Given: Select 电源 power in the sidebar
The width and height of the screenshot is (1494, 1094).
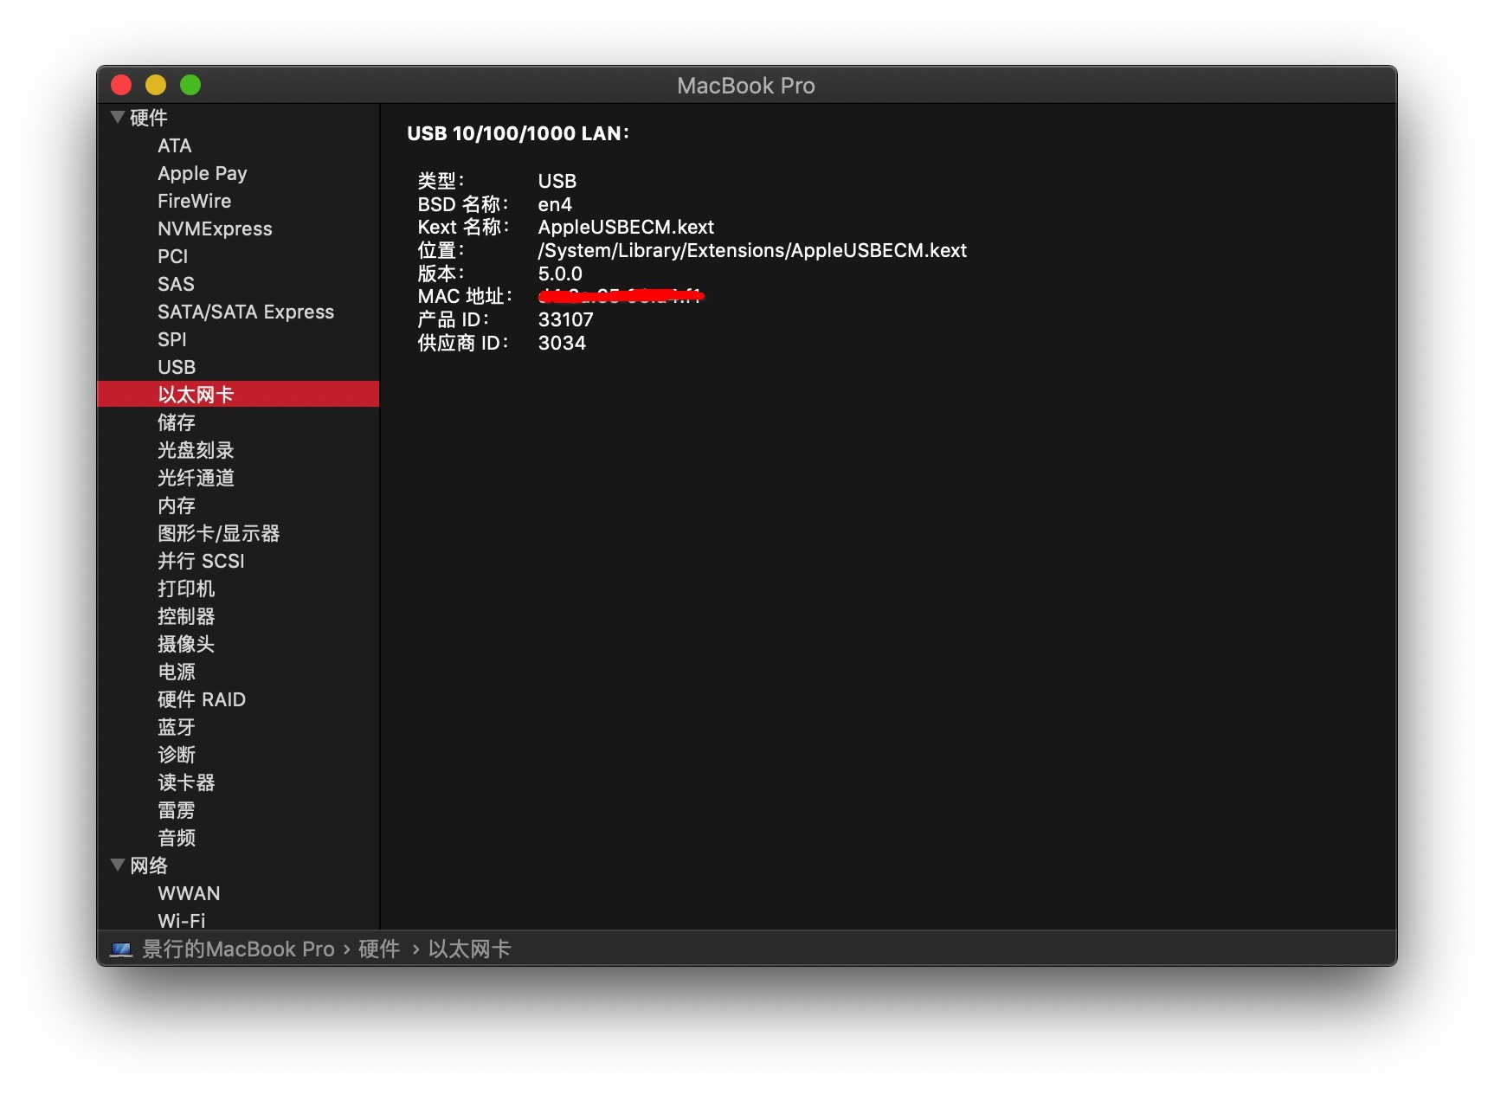Looking at the screenshot, I should point(177,672).
